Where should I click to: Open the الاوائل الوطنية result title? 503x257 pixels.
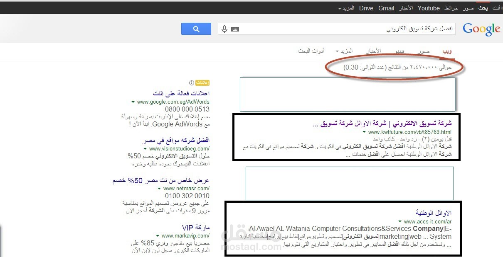pos(434,213)
